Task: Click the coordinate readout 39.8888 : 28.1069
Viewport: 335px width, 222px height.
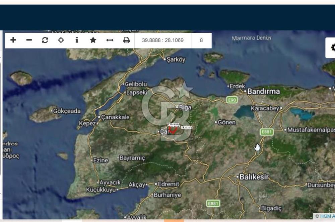Action: (163, 40)
